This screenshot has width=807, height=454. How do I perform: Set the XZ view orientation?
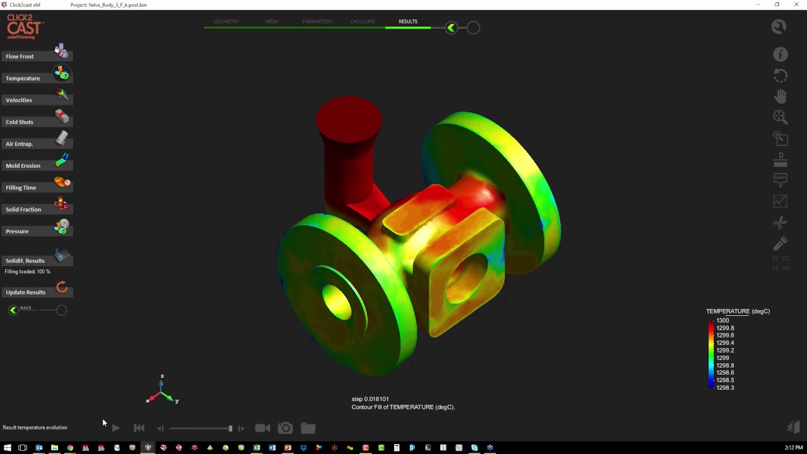[x=785, y=259]
